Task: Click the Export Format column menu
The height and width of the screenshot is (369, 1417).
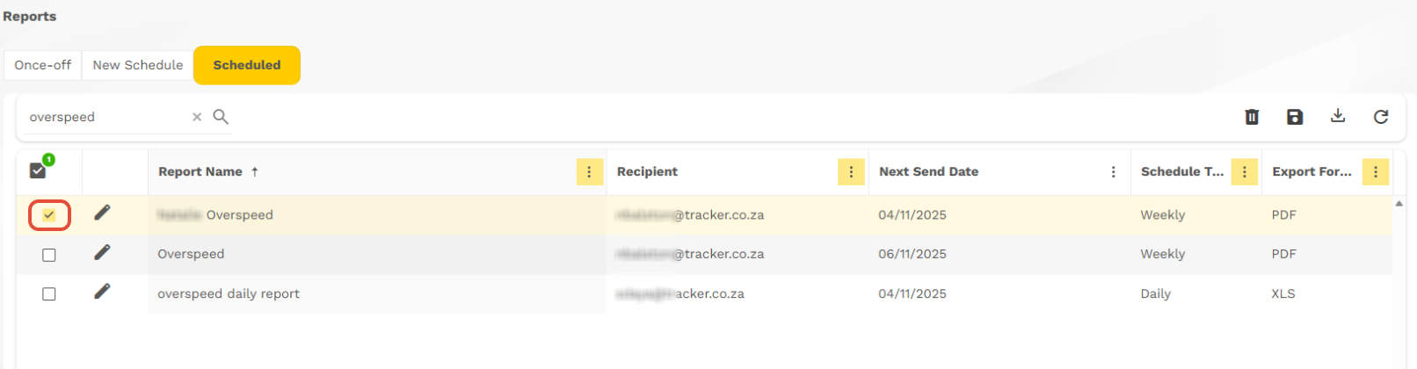Action: (x=1375, y=172)
